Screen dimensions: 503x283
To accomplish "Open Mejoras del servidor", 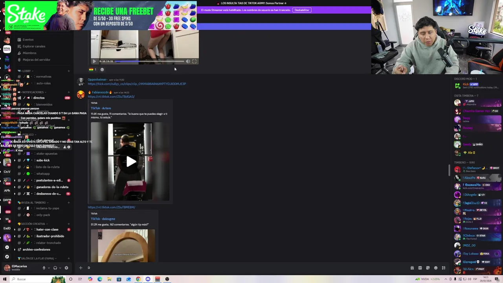I will point(37,60).
